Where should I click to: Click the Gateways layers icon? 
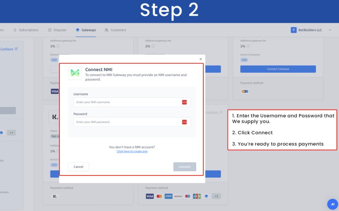(78, 30)
